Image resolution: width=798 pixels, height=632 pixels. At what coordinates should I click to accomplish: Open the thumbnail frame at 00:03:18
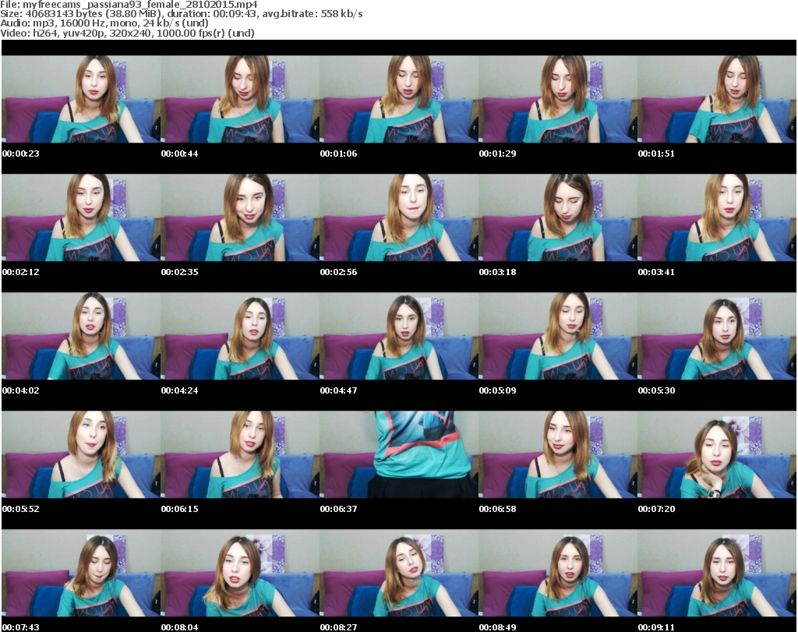coord(558,217)
